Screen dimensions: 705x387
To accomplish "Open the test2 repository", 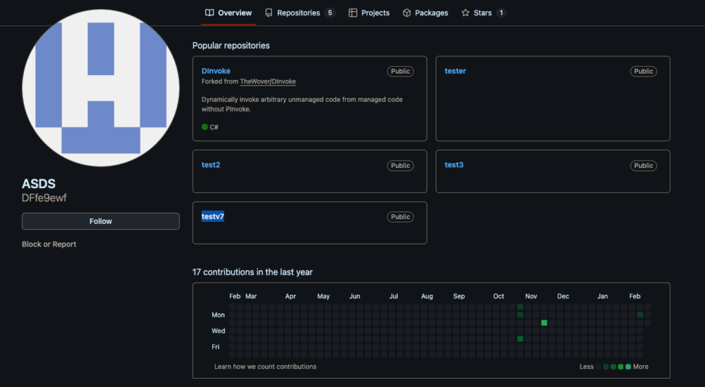I will tap(211, 165).
